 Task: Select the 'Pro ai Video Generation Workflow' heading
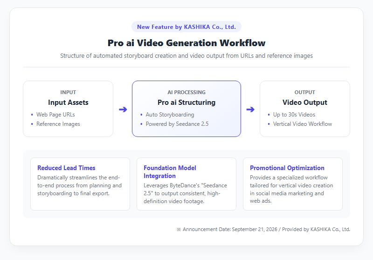(x=186, y=43)
